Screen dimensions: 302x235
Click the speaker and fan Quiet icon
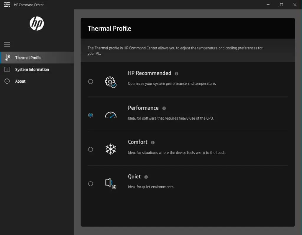(x=111, y=184)
